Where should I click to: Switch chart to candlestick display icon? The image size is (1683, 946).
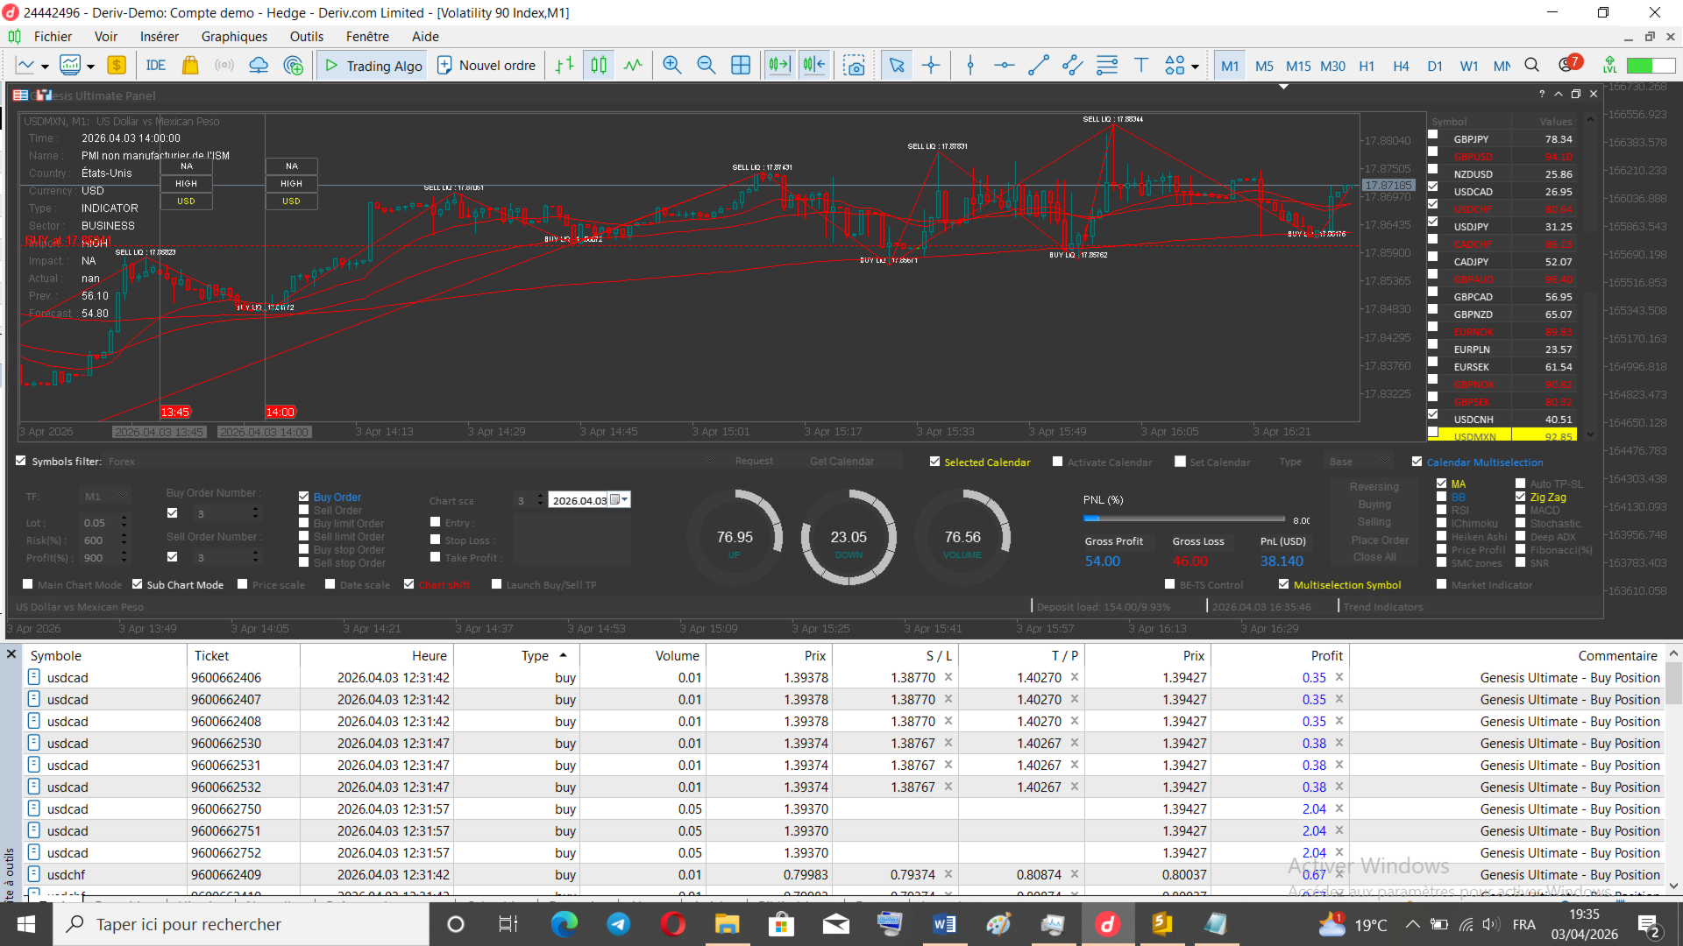click(599, 66)
